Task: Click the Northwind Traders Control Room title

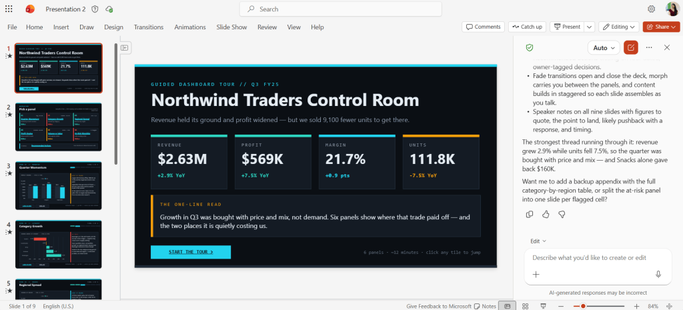Action: click(x=285, y=100)
